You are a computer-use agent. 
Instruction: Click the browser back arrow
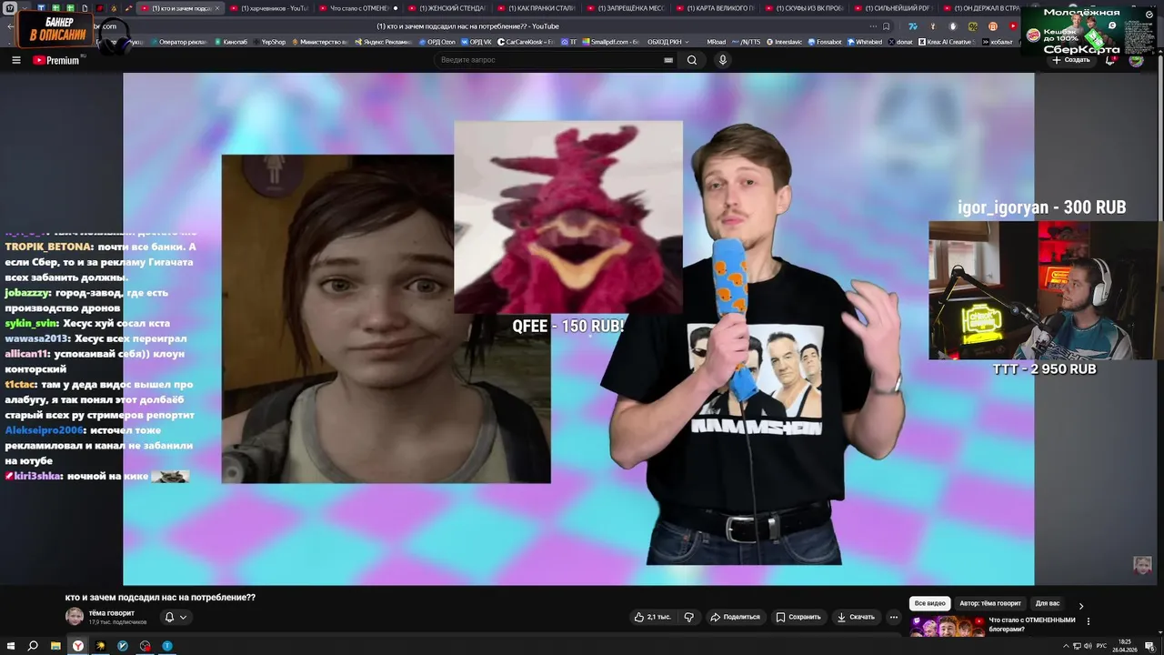coord(11,26)
